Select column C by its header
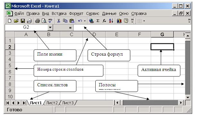 (72, 34)
